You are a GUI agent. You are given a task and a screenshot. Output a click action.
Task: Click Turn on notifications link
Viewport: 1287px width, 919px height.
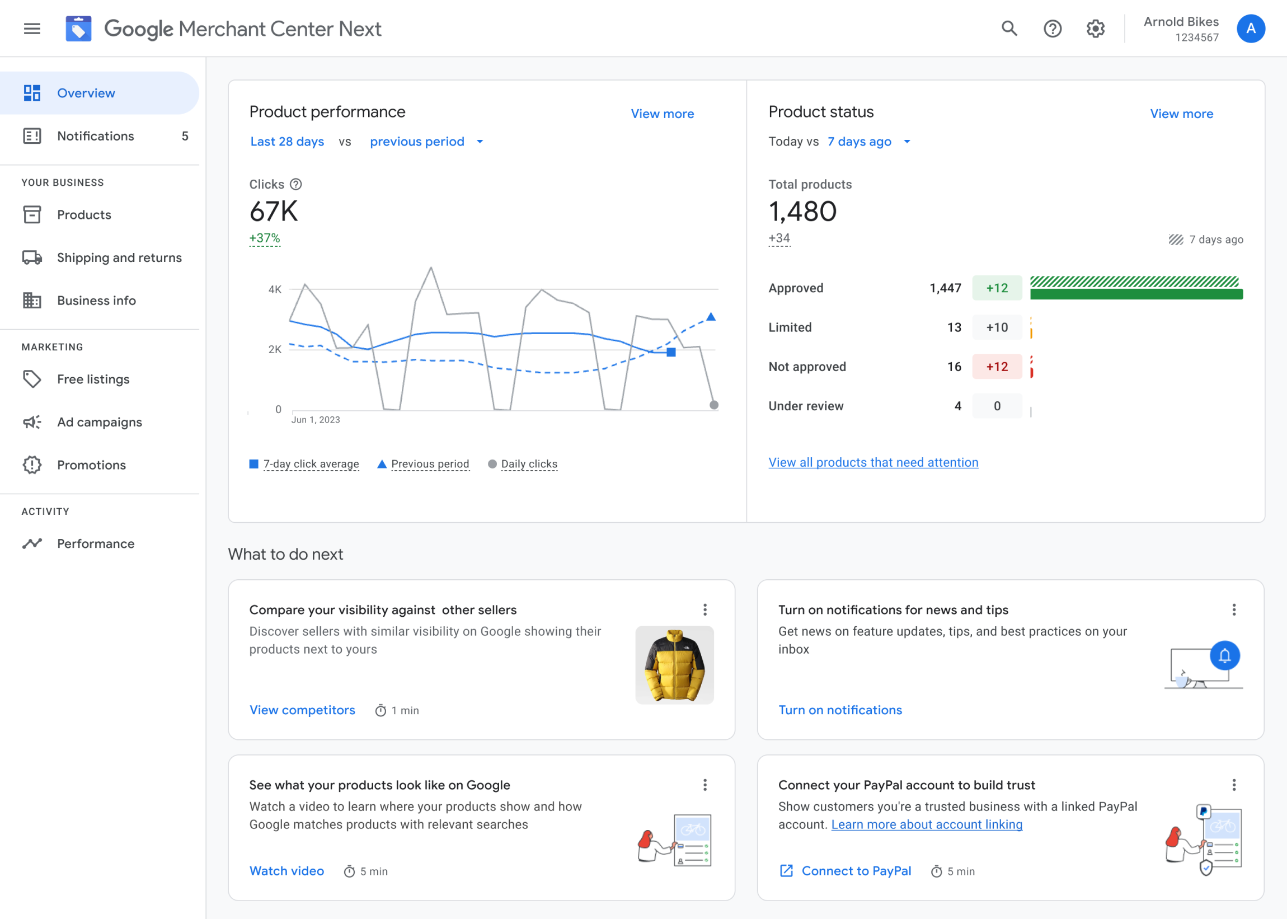840,710
